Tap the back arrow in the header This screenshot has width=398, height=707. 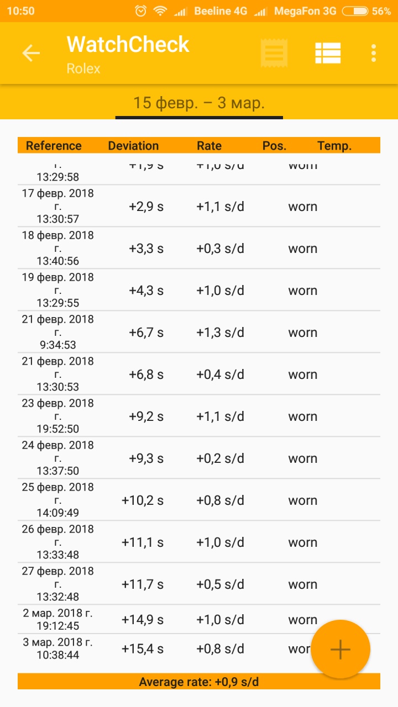pos(31,53)
